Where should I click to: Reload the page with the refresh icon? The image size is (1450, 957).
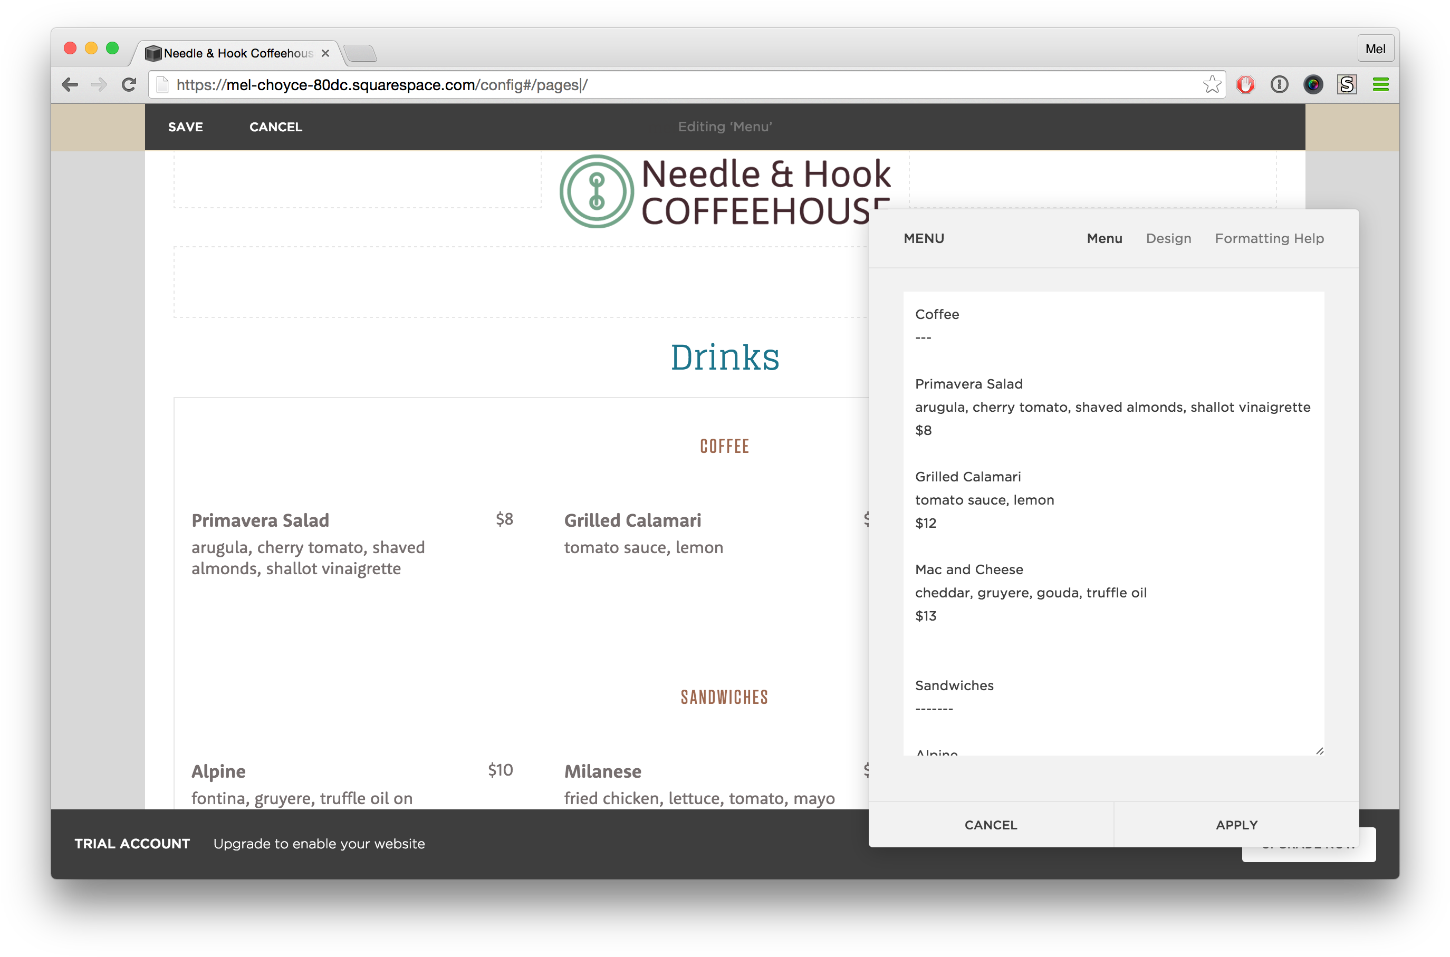tap(128, 85)
